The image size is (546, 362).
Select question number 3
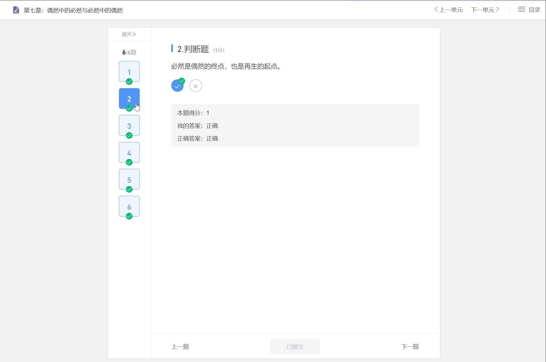tap(129, 126)
